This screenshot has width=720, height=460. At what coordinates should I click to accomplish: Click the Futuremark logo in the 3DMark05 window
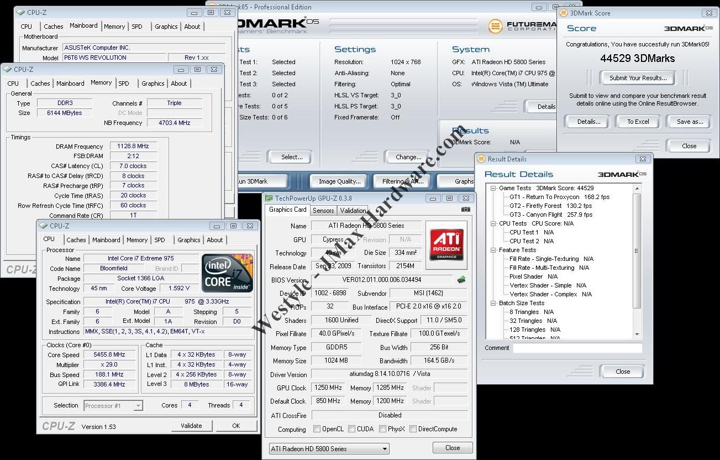coord(522,25)
